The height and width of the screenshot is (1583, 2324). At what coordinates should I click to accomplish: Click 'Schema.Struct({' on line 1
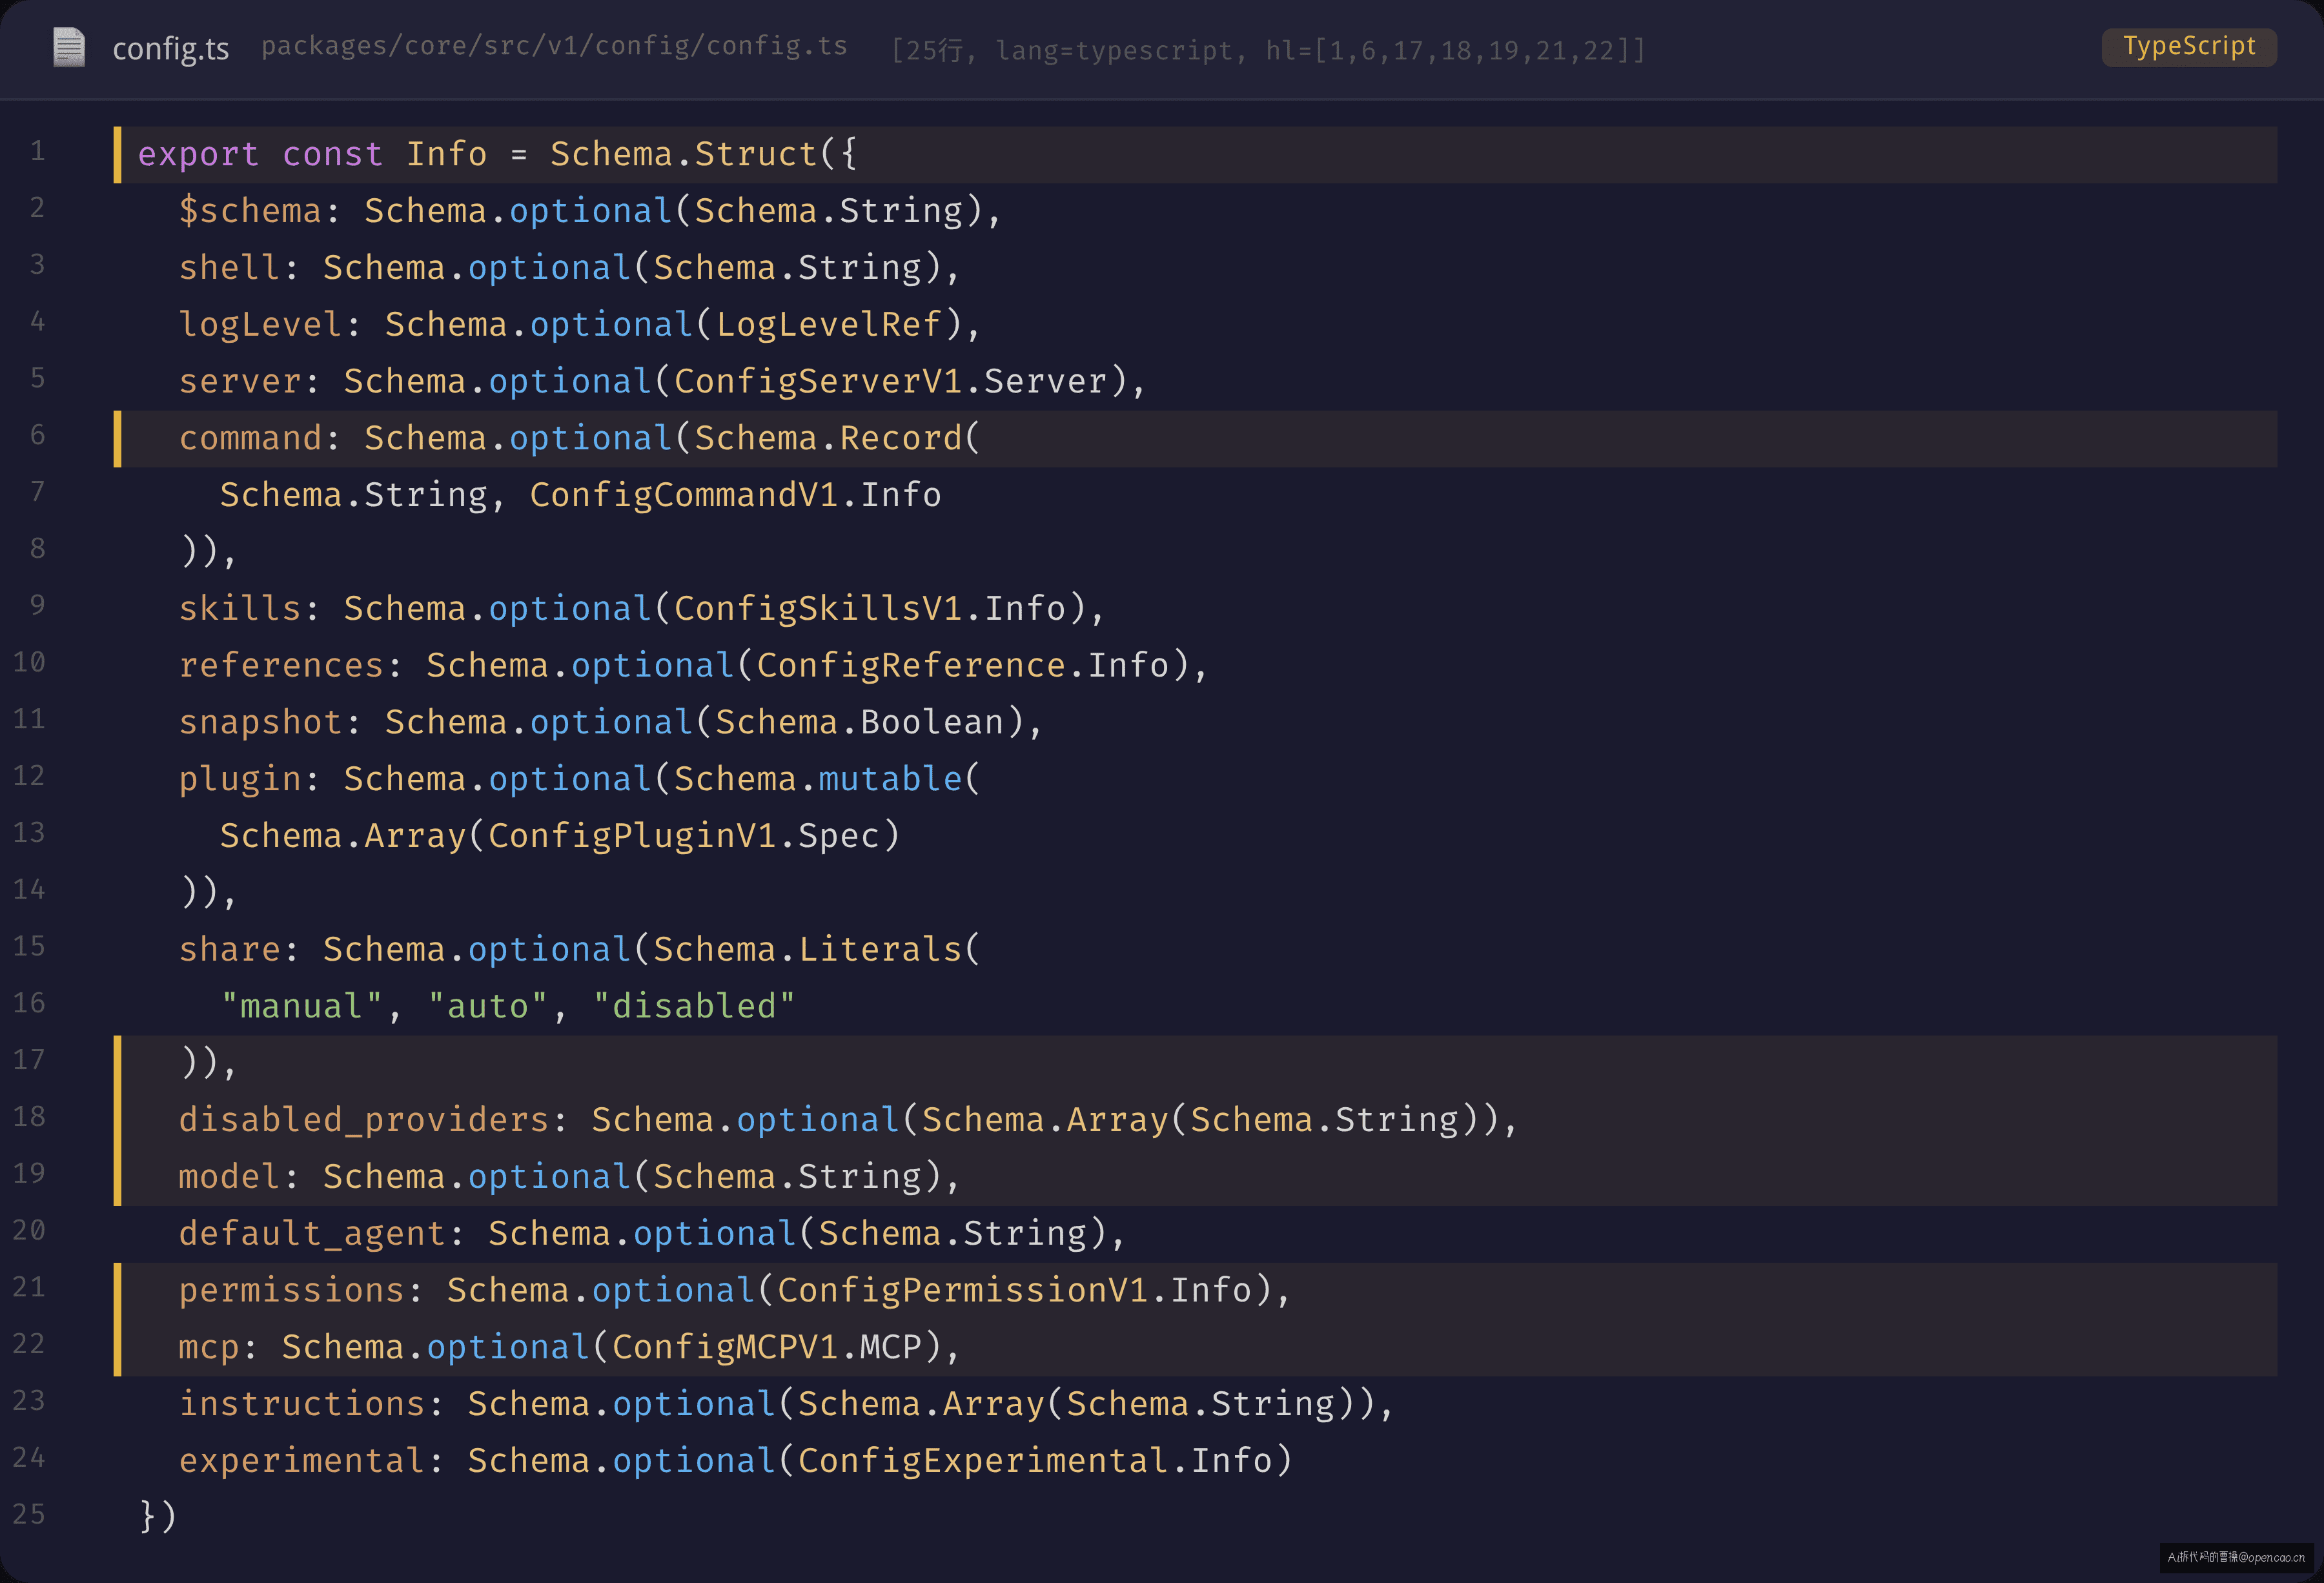click(x=703, y=154)
